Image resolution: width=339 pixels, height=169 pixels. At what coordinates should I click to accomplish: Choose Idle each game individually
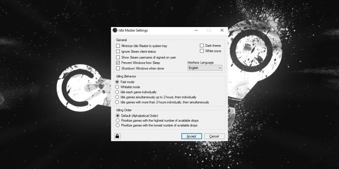[x=117, y=92]
